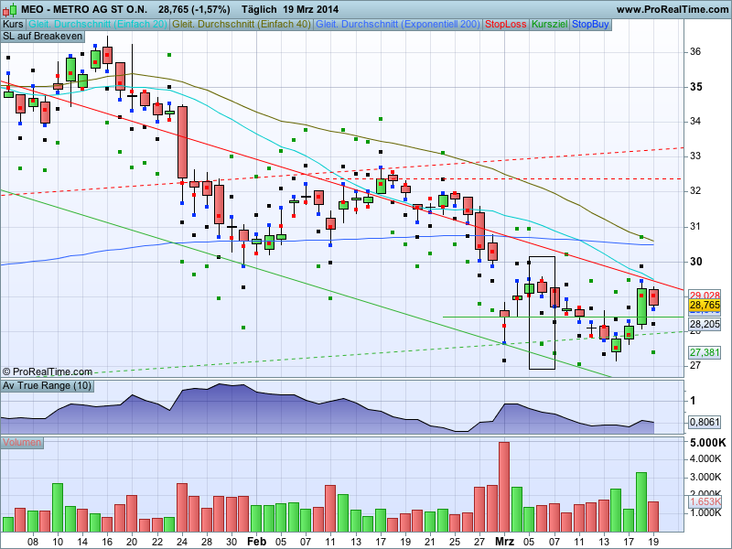Select the last red candlestick on 19 Mrz
The width and height of the screenshot is (732, 549).
(x=653, y=297)
